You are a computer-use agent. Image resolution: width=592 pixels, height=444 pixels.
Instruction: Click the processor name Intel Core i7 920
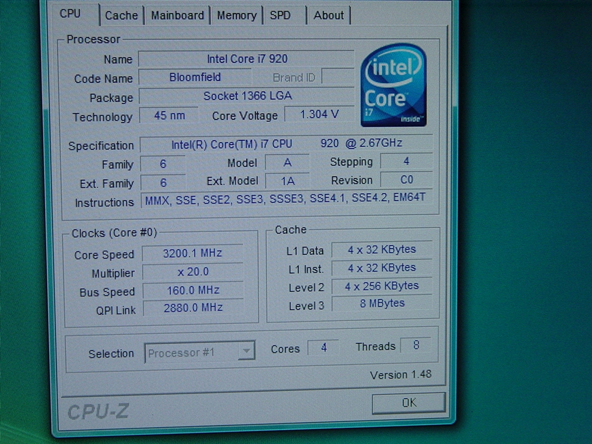click(246, 58)
